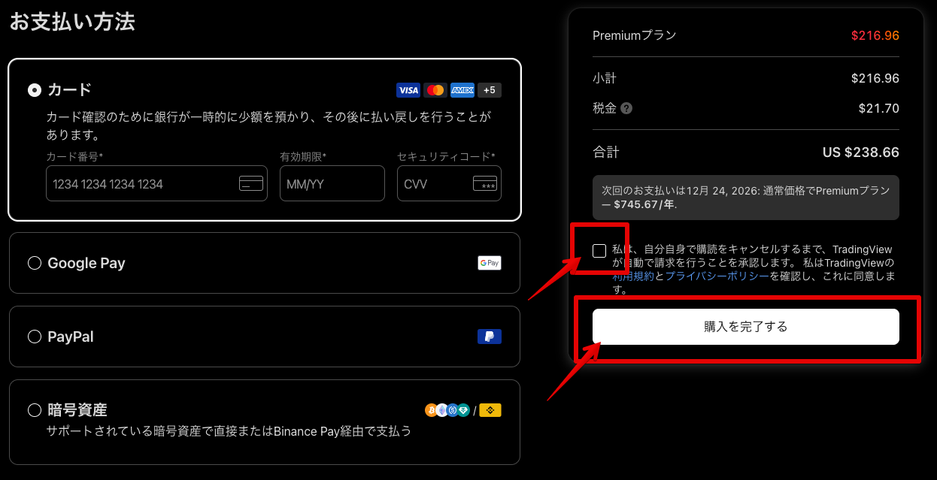Check the auto-billing agreement checkbox
The width and height of the screenshot is (937, 480).
point(599,251)
